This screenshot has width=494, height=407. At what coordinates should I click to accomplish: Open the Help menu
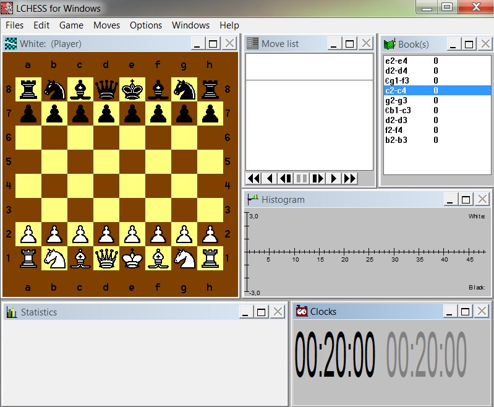(x=229, y=25)
